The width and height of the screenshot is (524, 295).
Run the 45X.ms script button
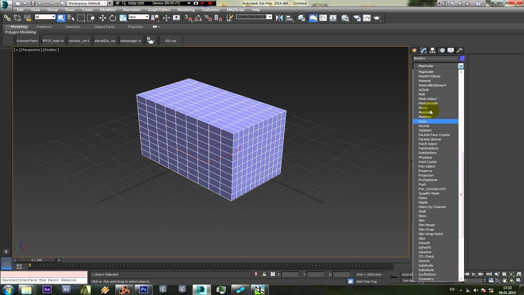click(x=171, y=41)
